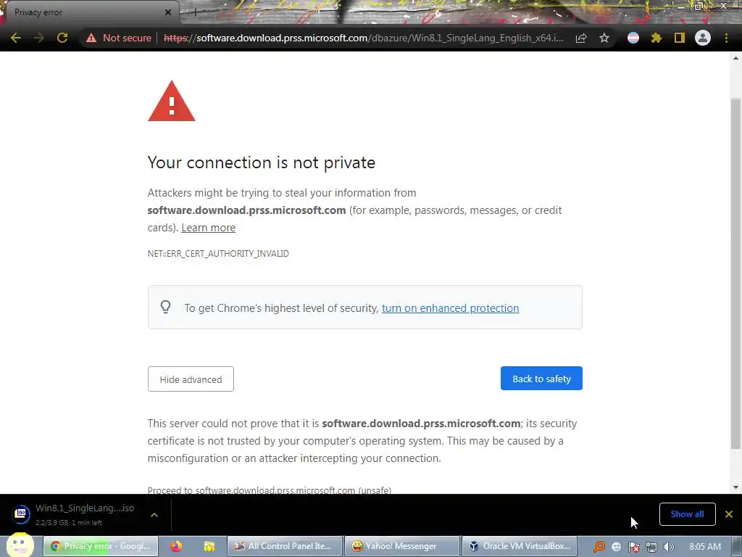This screenshot has width=742, height=557.
Task: Click the round gray face tray icon
Action: (x=616, y=547)
